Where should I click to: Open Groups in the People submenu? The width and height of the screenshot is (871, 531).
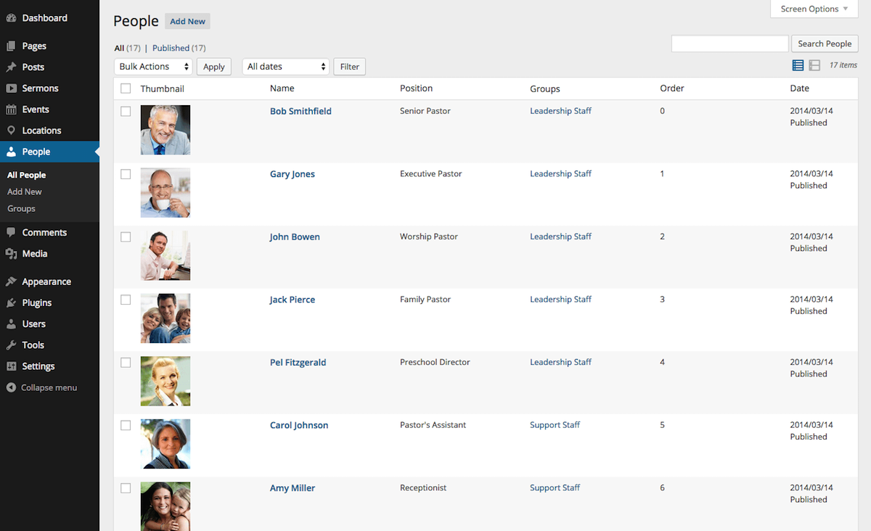[21, 209]
